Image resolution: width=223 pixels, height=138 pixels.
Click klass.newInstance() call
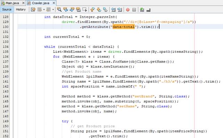tap(112, 67)
